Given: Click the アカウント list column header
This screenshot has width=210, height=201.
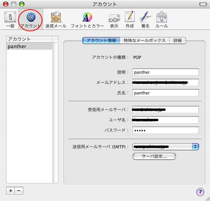Looking at the screenshot, I should 29,39.
